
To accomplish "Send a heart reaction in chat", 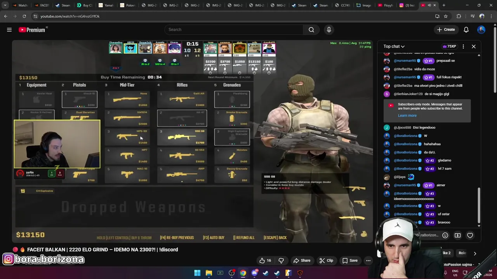I will pyautogui.click(x=470, y=235).
